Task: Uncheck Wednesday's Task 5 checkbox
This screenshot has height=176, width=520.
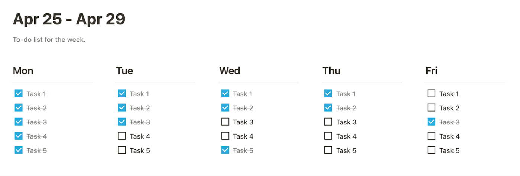Action: 225,150
